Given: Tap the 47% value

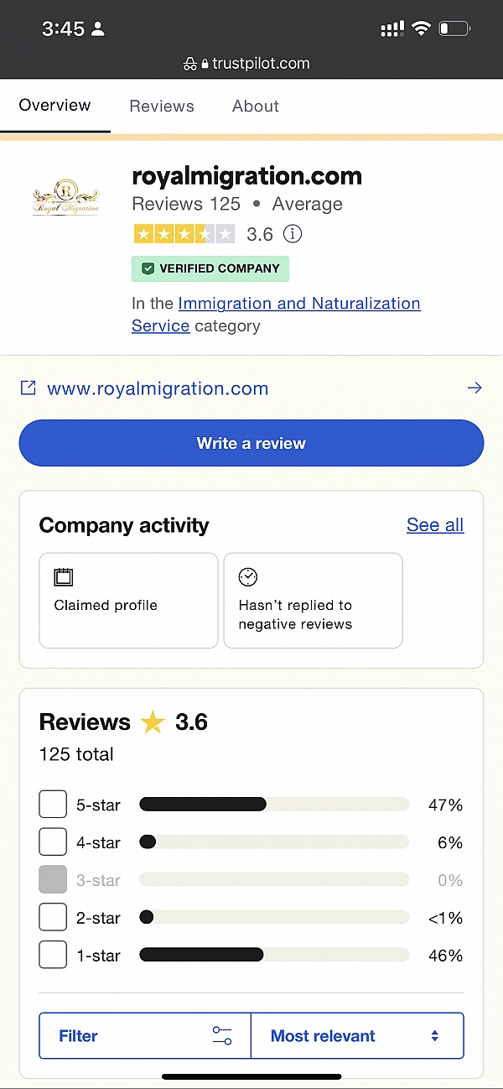Looking at the screenshot, I should point(445,805).
